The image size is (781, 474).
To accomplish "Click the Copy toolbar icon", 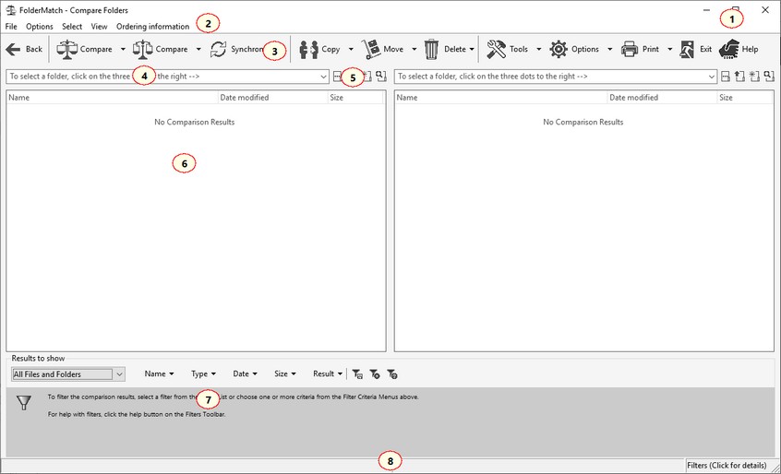I will [308, 49].
